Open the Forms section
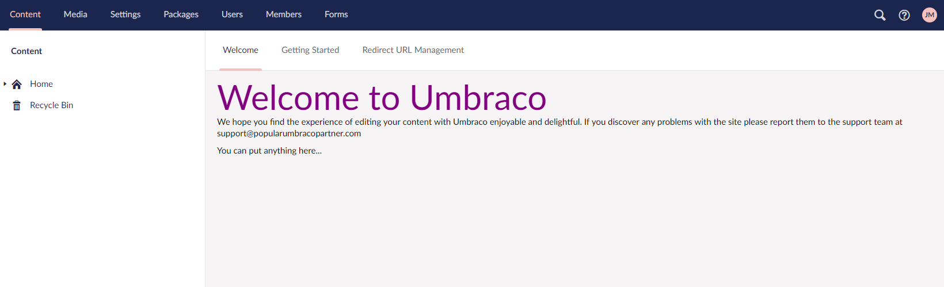Image resolution: width=944 pixels, height=287 pixels. click(x=336, y=14)
